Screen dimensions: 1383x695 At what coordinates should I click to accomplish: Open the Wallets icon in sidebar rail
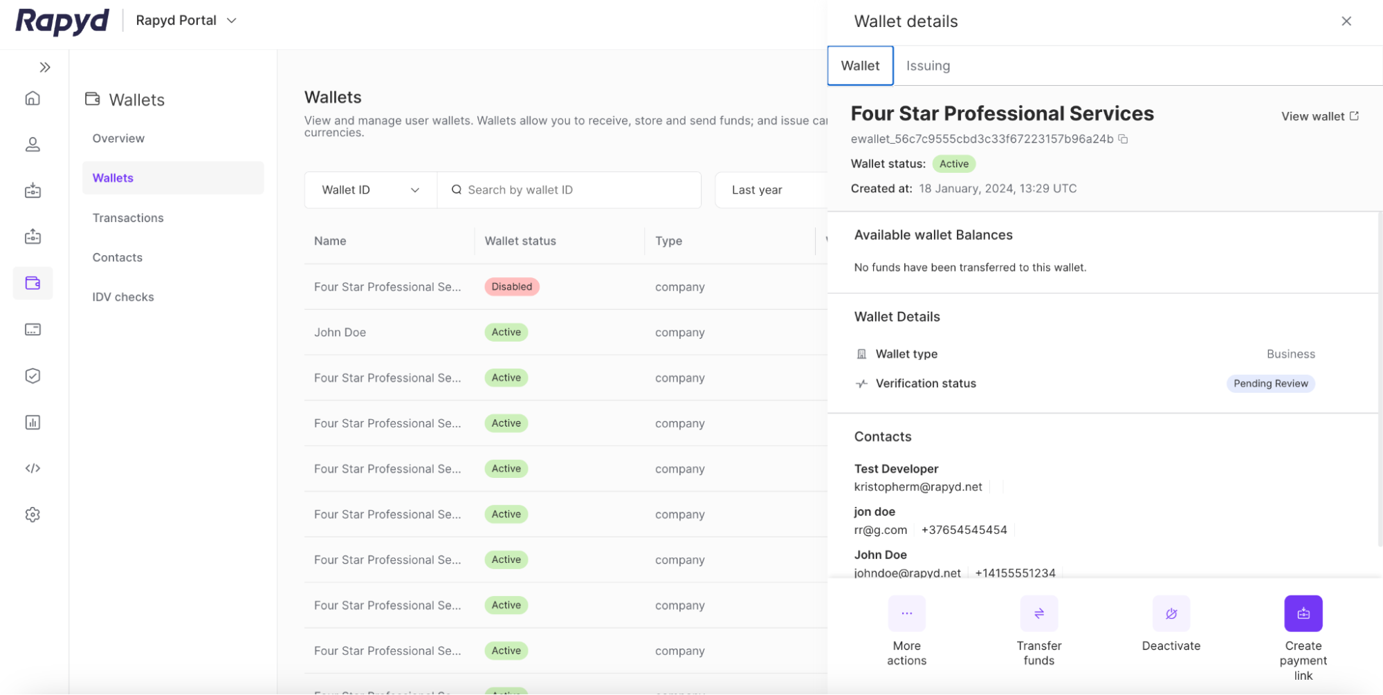click(33, 283)
